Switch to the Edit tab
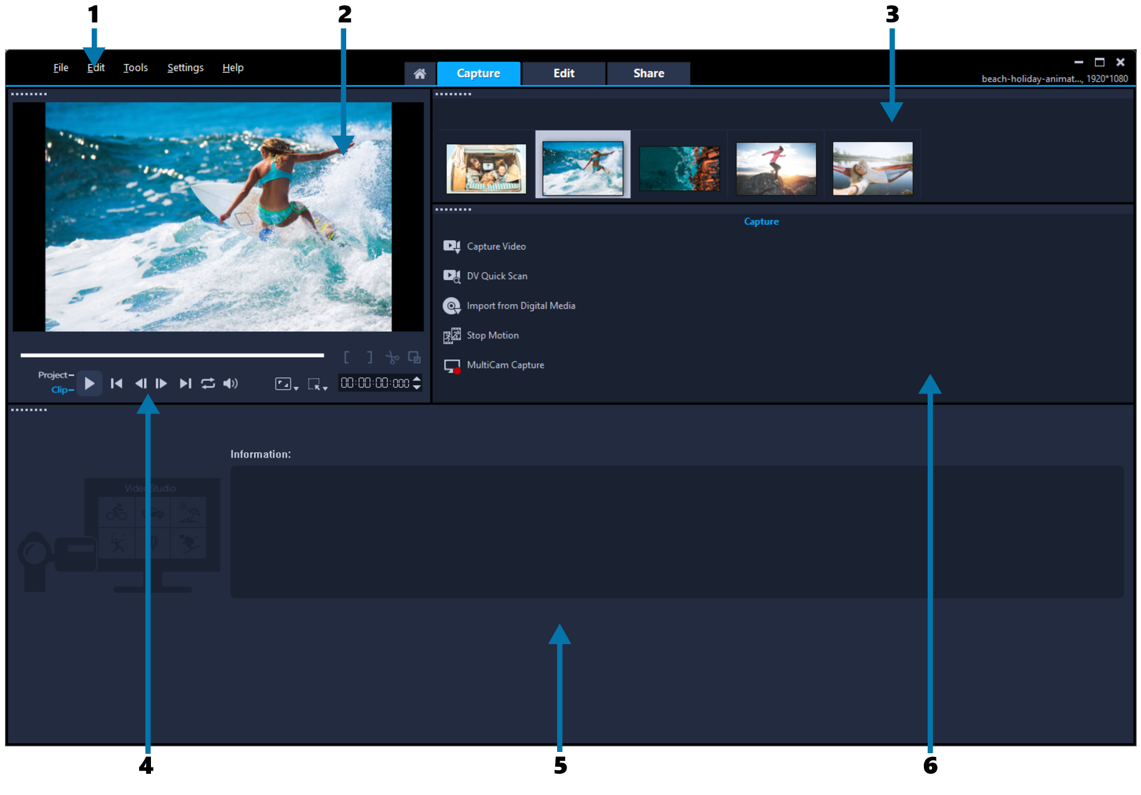 pyautogui.click(x=563, y=73)
